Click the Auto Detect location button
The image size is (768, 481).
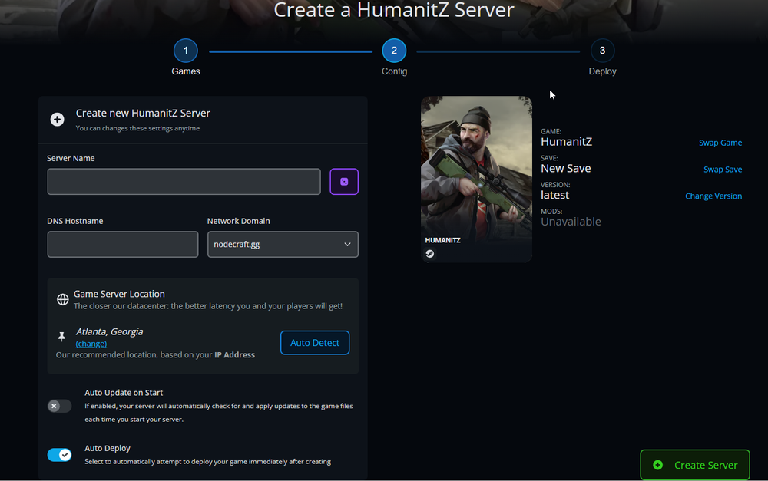[x=315, y=342]
